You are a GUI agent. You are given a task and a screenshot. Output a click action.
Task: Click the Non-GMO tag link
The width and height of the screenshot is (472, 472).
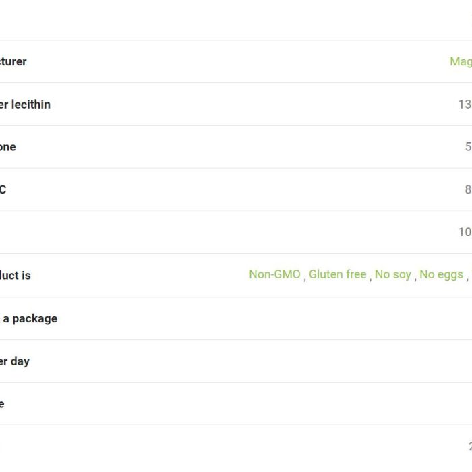pos(275,274)
